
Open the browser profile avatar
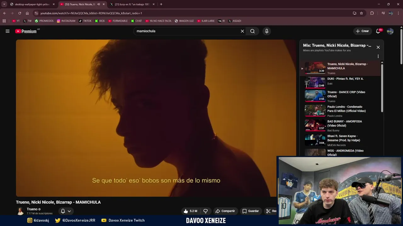pos(391,13)
